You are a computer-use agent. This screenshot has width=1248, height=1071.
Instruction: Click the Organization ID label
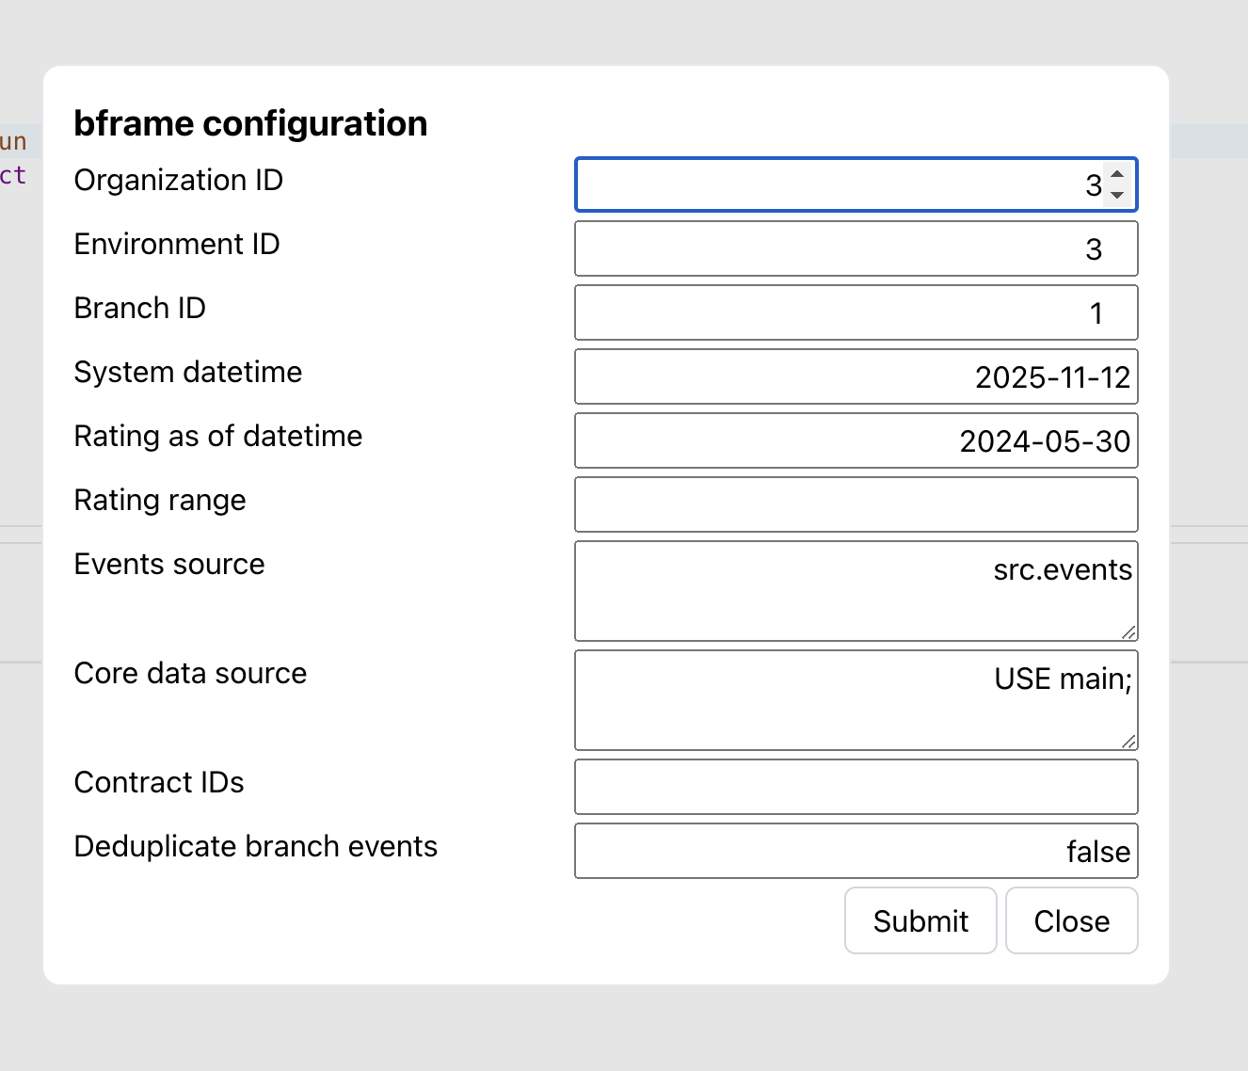point(179,180)
